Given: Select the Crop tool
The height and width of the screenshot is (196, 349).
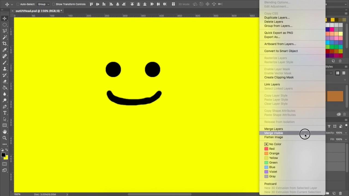Looking at the screenshot, I should pos(5,44).
